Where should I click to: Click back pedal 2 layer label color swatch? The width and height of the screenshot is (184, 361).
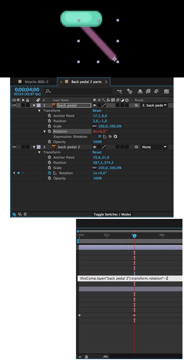(38, 147)
